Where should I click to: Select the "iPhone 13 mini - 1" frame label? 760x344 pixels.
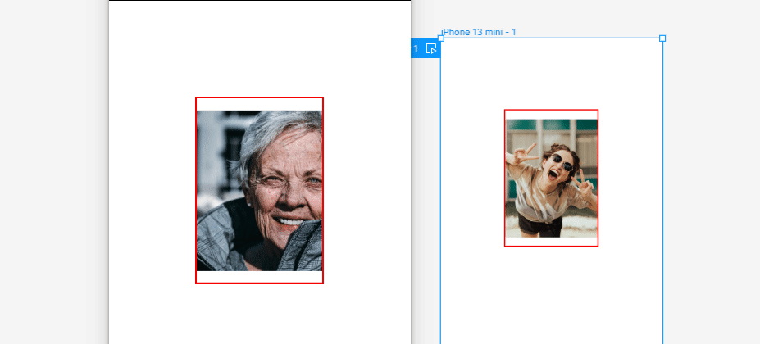[479, 32]
